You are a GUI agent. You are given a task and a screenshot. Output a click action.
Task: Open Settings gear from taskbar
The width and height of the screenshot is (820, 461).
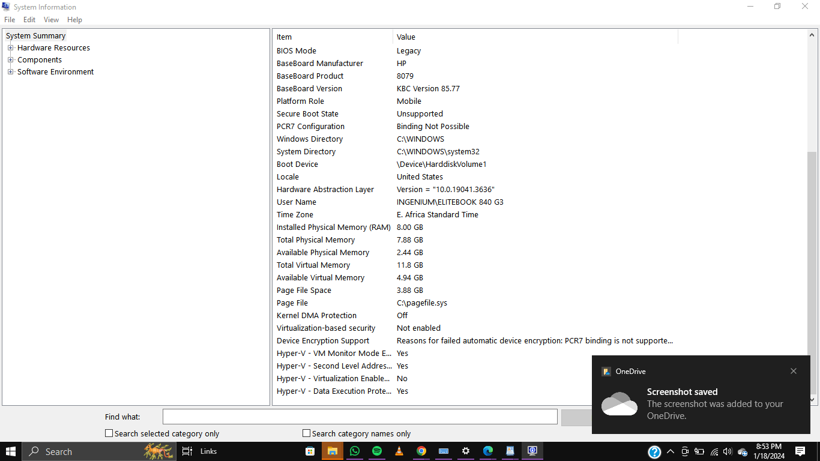coord(466,451)
